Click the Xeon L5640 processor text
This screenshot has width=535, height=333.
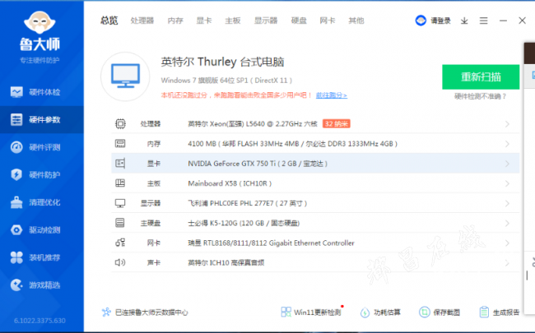(253, 124)
